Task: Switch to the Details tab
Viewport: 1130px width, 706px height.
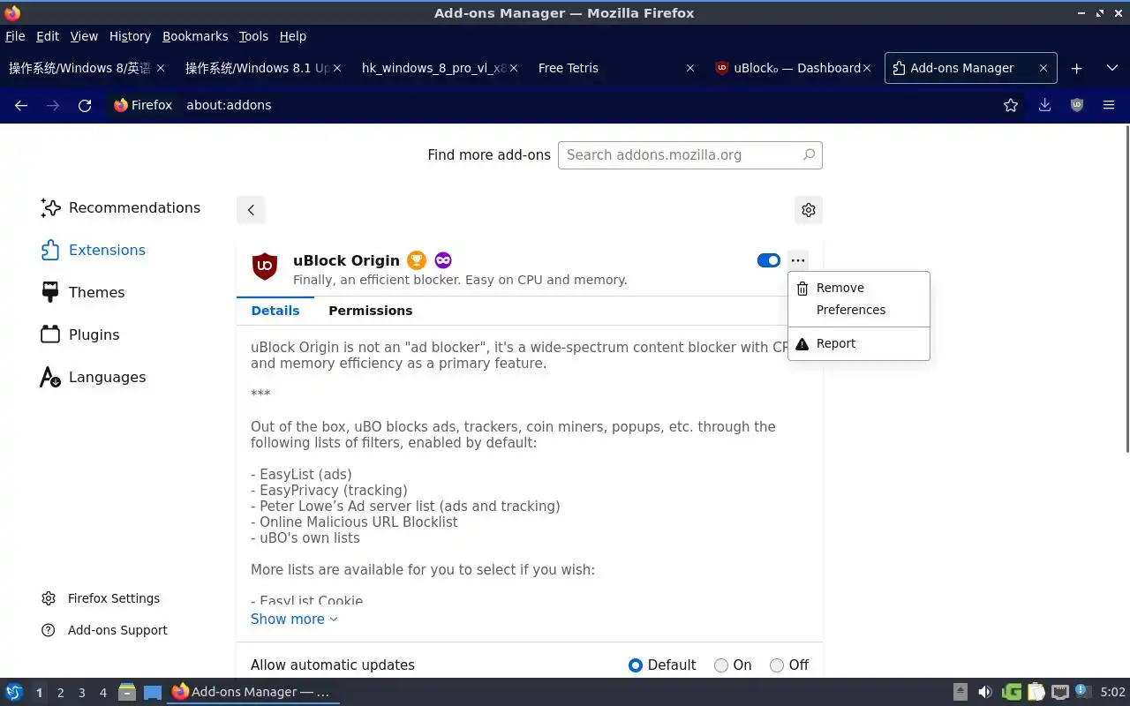Action: [275, 311]
